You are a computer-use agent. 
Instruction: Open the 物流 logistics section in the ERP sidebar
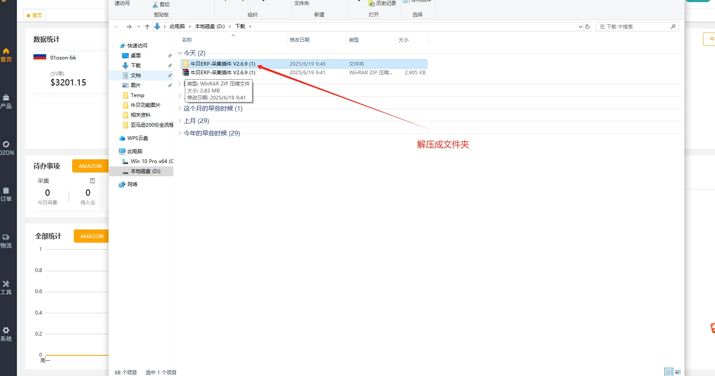click(x=6, y=241)
